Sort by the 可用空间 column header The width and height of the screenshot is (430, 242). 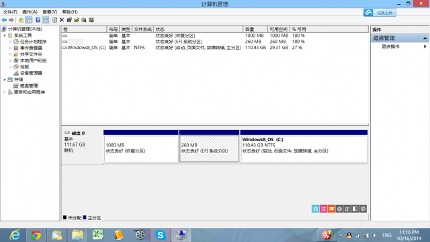279,30
